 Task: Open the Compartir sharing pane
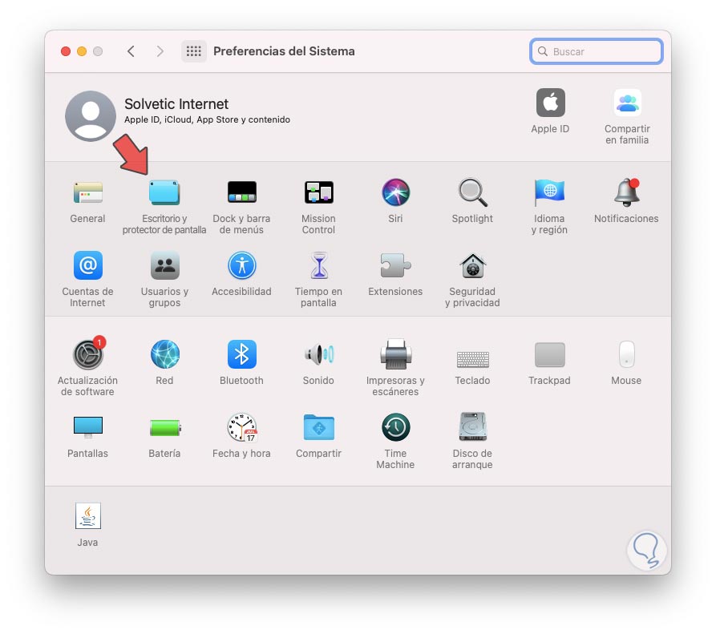[x=319, y=427]
